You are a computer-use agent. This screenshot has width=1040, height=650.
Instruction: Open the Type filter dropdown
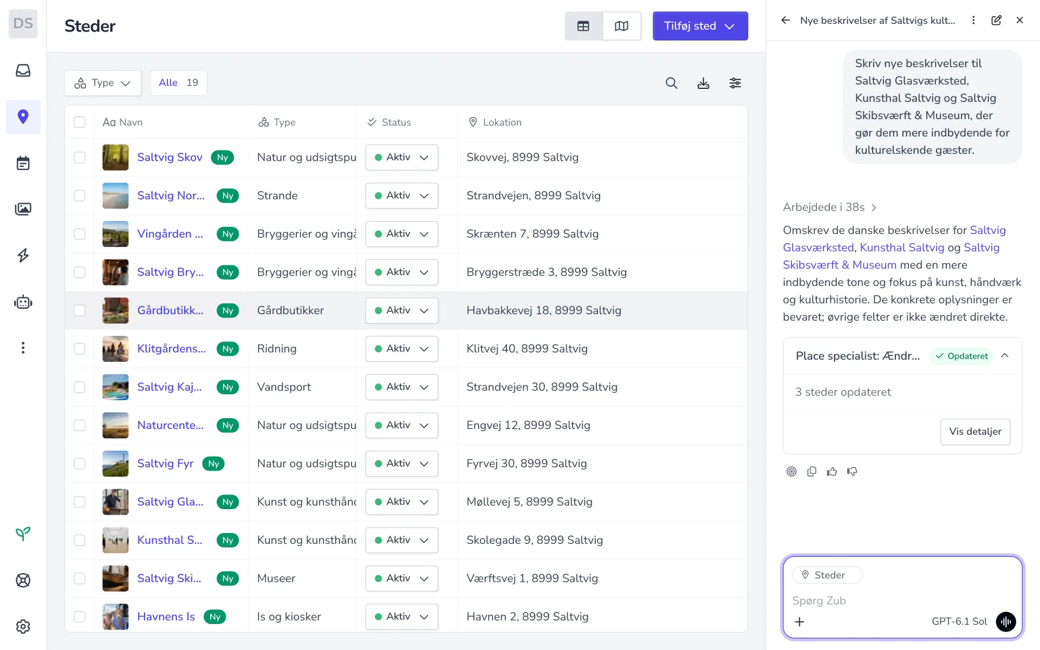tap(103, 83)
